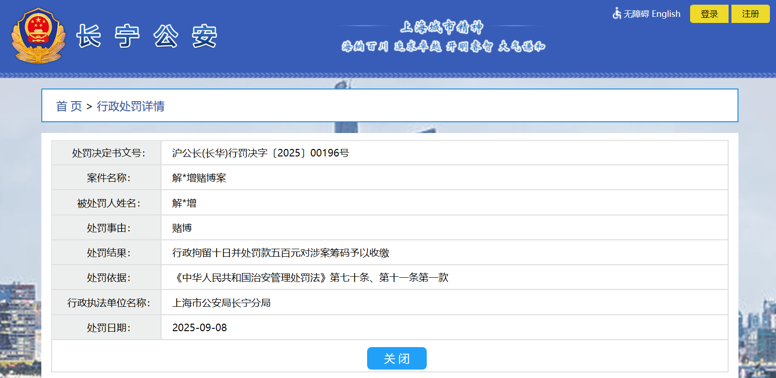Select the 行政处罚详情 breadcrumb item
Screen dimensions: 776x378
pyautogui.click(x=131, y=106)
